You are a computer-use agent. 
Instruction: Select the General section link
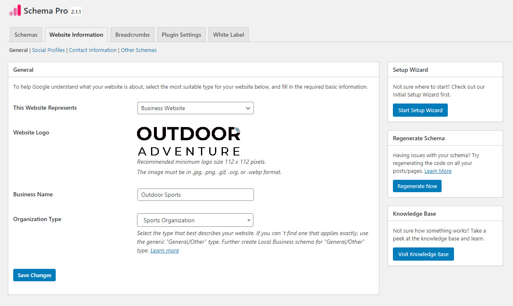18,49
